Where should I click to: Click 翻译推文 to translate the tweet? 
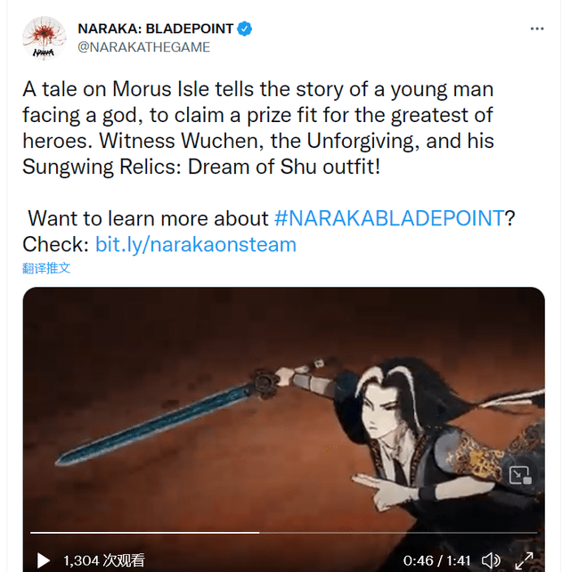(46, 268)
